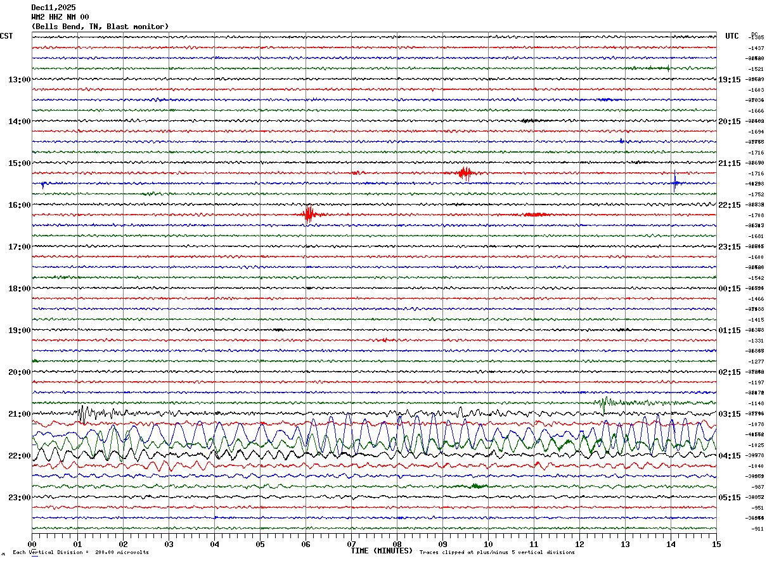767x561 pixels.
Task: Click the minute 02 axis tick label
Action: click(124, 544)
